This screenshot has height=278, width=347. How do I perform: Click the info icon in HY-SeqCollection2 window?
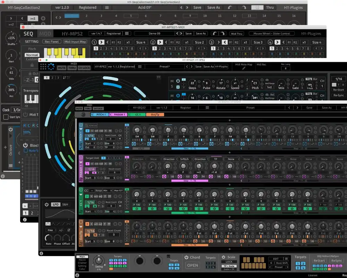click(x=3, y=176)
